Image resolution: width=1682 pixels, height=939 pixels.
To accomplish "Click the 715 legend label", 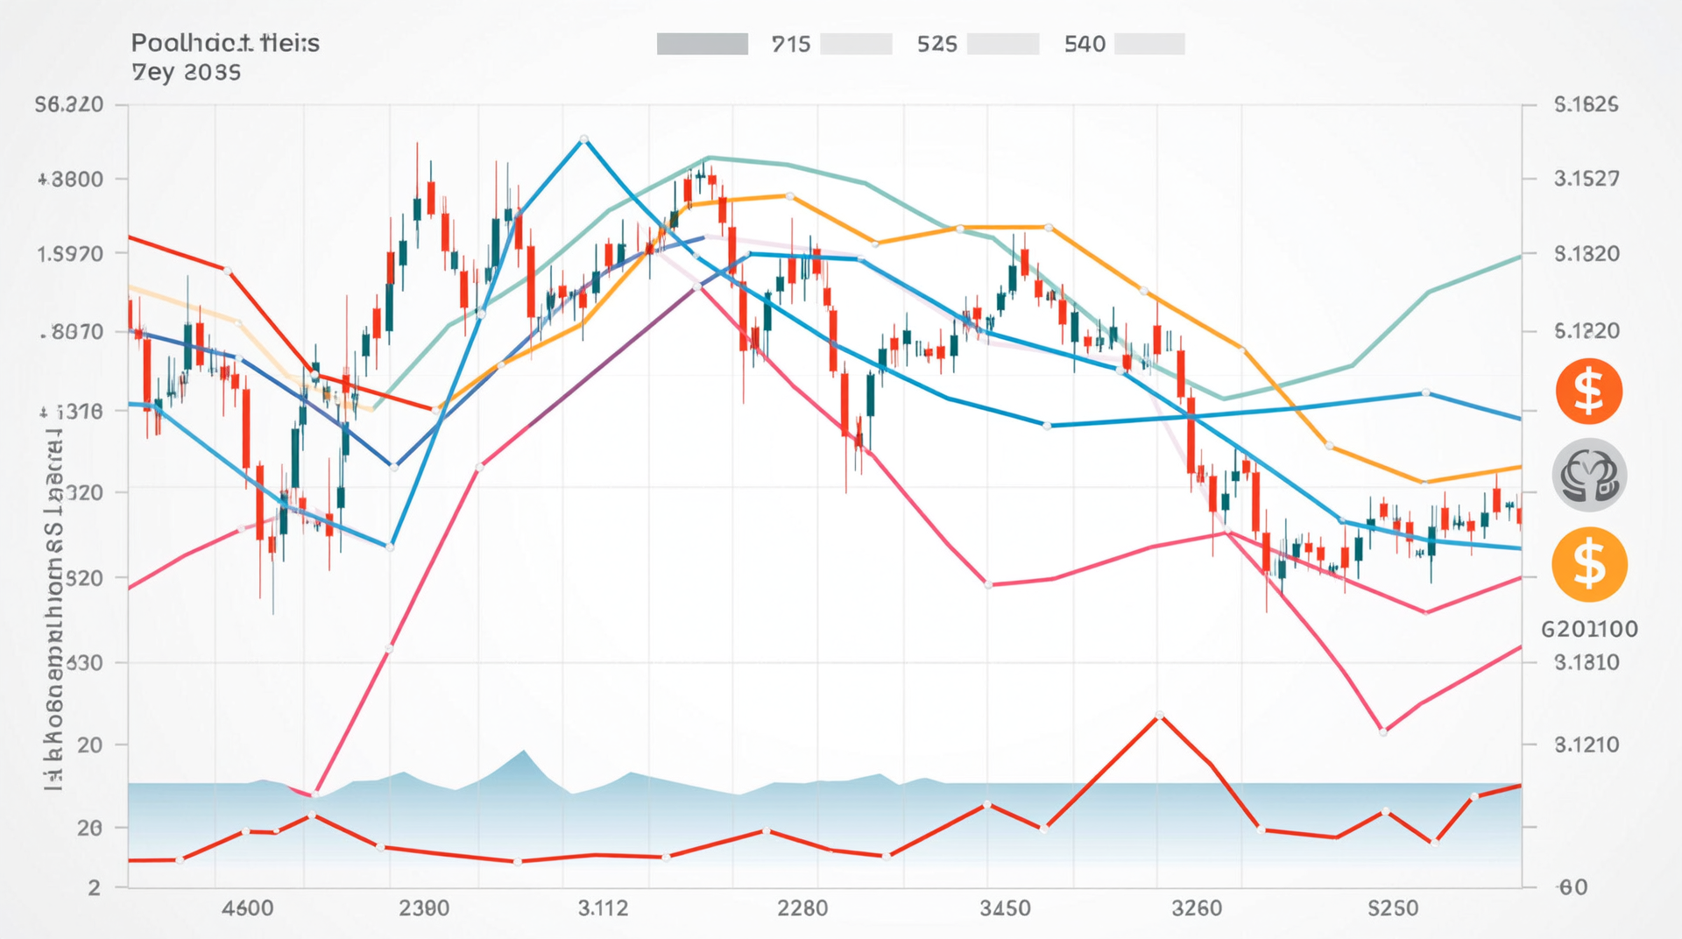I will tap(790, 44).
